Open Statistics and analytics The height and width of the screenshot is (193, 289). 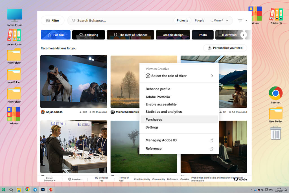[x=164, y=112]
